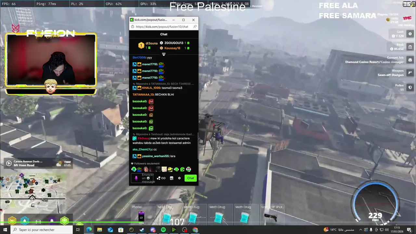Open File Explorer from taskbar
The height and width of the screenshot is (234, 416).
(99, 230)
